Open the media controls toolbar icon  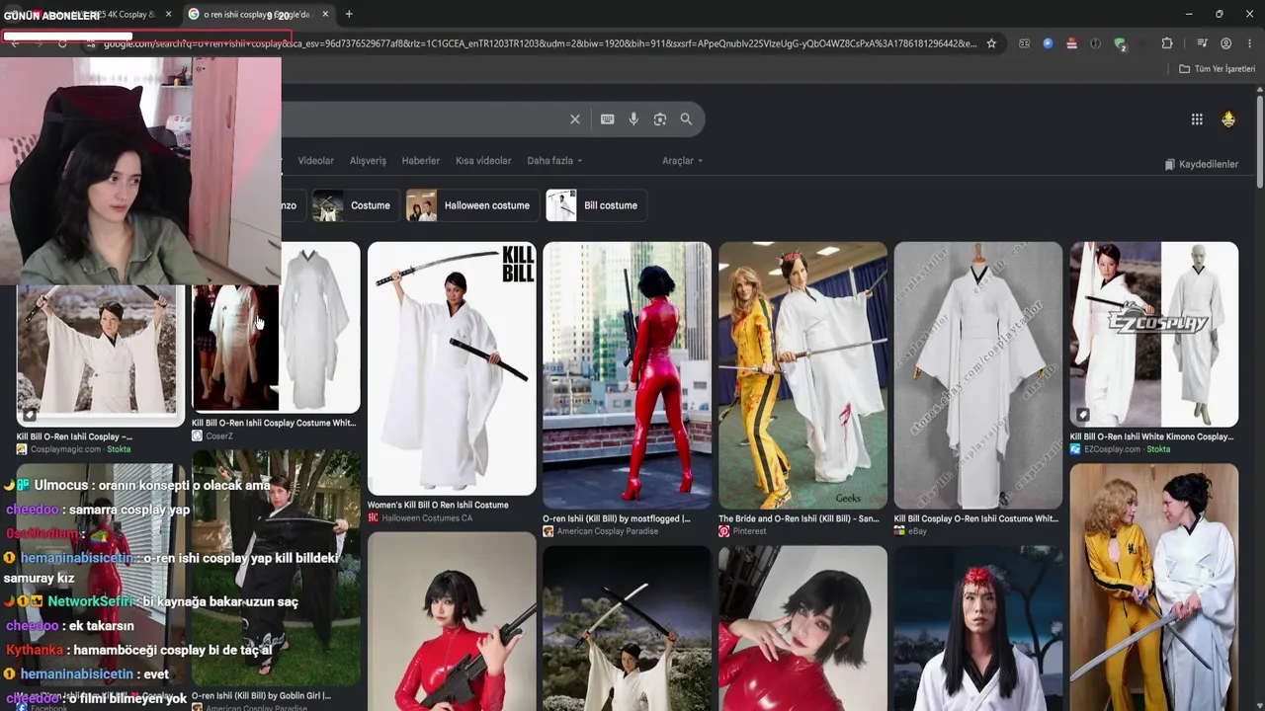click(1202, 43)
